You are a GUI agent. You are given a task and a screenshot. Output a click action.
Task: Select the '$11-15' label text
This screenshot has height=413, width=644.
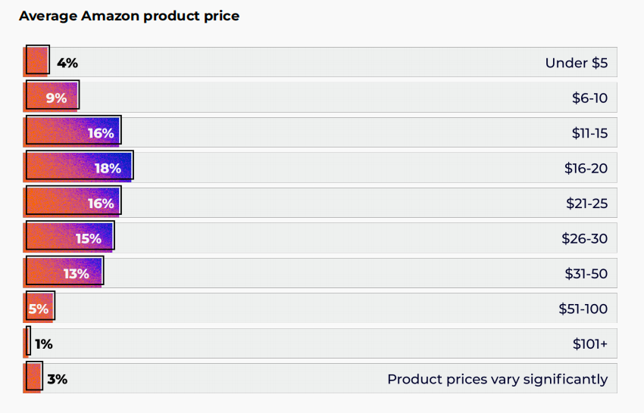tap(589, 133)
